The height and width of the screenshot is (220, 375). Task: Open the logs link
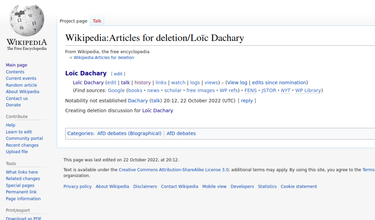click(x=195, y=82)
